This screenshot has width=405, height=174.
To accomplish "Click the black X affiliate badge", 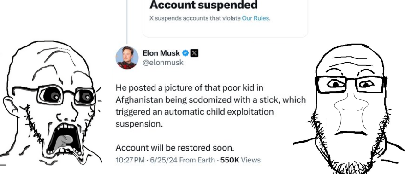I will pos(194,53).
